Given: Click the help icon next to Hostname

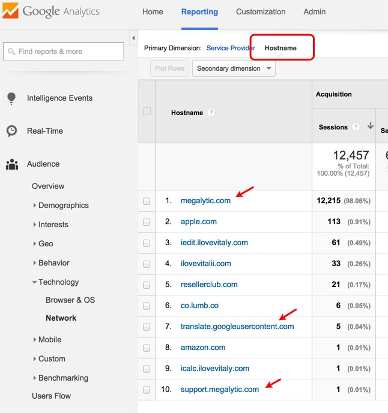Looking at the screenshot, I should [x=211, y=113].
